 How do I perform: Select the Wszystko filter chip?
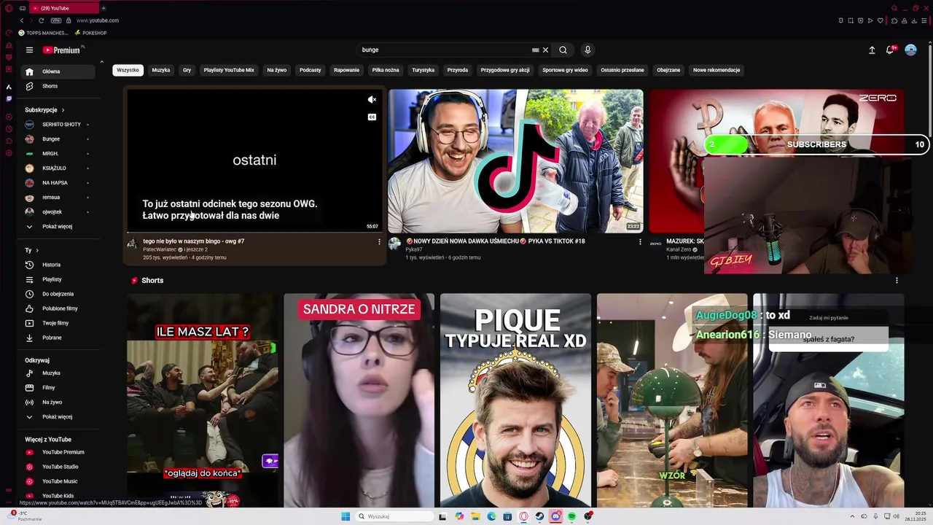pyautogui.click(x=128, y=70)
